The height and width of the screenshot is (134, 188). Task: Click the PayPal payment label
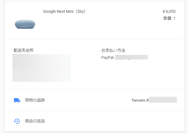click(x=108, y=57)
